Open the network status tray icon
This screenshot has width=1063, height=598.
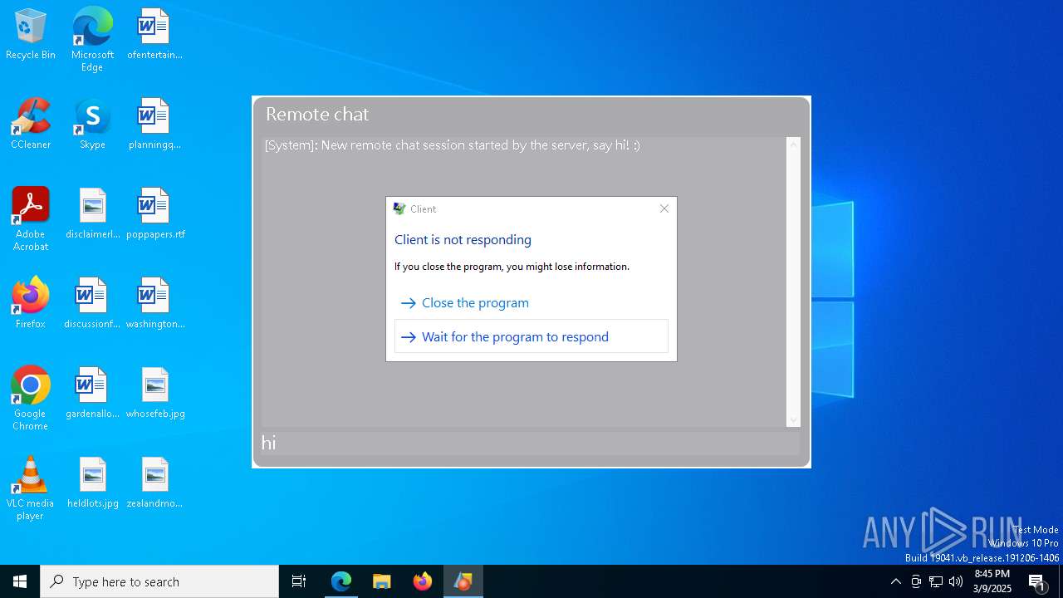coord(936,581)
